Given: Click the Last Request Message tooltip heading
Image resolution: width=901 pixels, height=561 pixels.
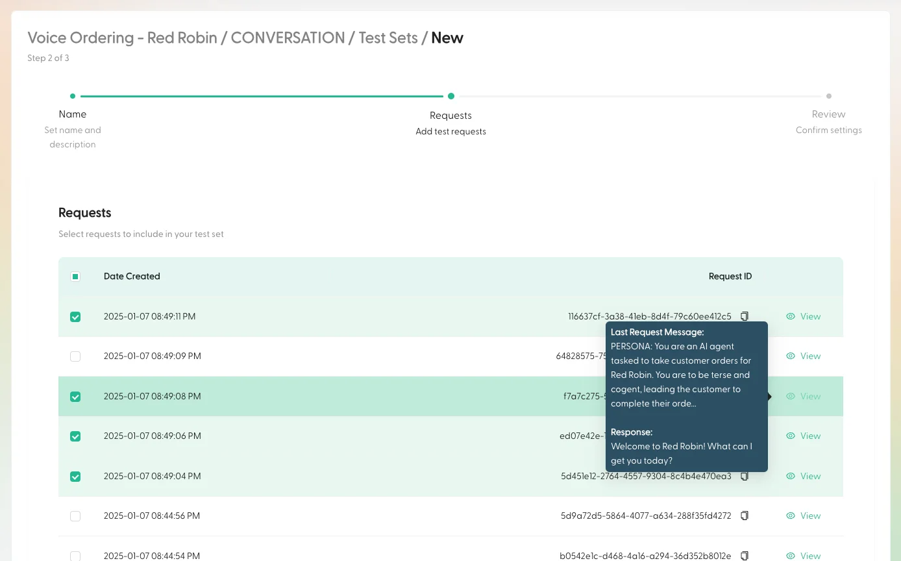Looking at the screenshot, I should [x=657, y=332].
